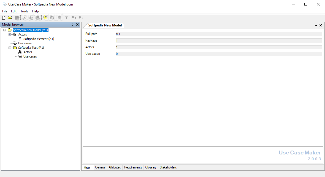The image size is (325, 177).
Task: Select Use cases under root model
Action: pyautogui.click(x=25, y=43)
